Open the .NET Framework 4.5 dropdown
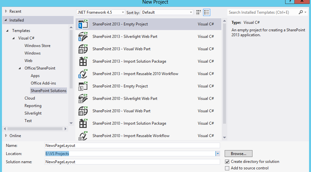Image resolution: width=311 pixels, height=172 pixels. [101, 12]
